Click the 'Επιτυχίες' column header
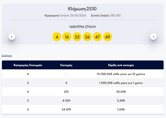Viewport: 166px width, 118px height. 66,65
